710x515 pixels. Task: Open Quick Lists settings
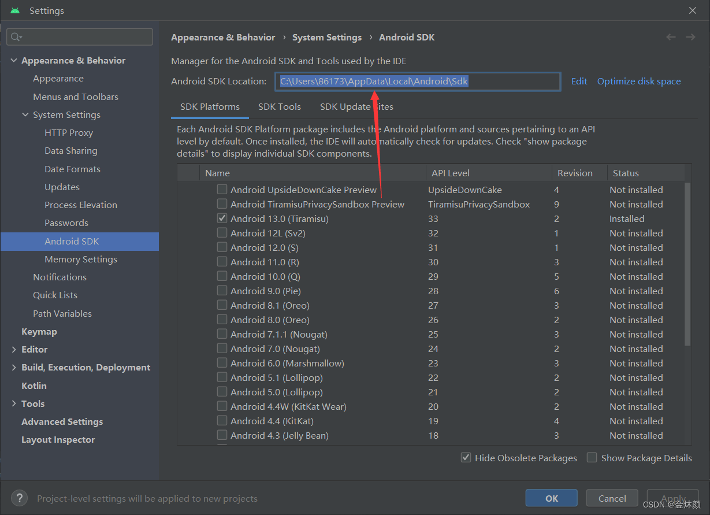pyautogui.click(x=55, y=295)
